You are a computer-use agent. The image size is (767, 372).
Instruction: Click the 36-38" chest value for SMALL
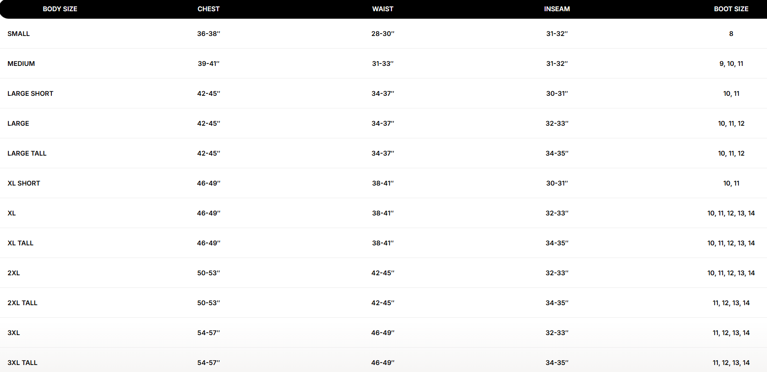pos(208,34)
